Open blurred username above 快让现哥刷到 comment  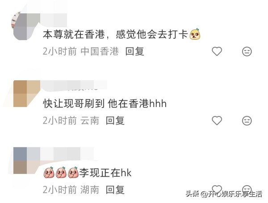[x=74, y=85]
